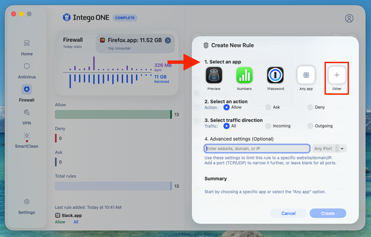Click the Other plus icon to add app
This screenshot has width=371, height=237.
(x=336, y=75)
